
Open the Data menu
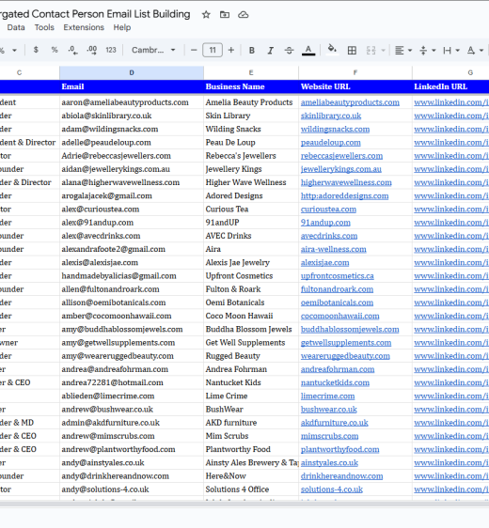(x=16, y=27)
